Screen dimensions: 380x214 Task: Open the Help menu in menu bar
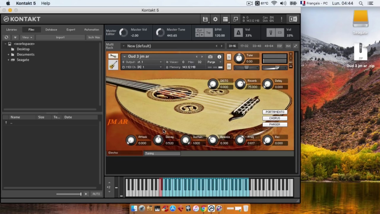click(45, 3)
